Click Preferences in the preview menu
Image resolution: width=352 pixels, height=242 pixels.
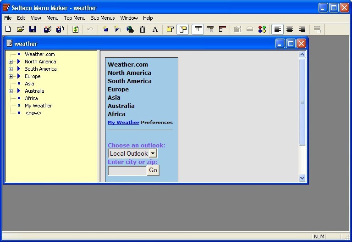tap(157, 123)
